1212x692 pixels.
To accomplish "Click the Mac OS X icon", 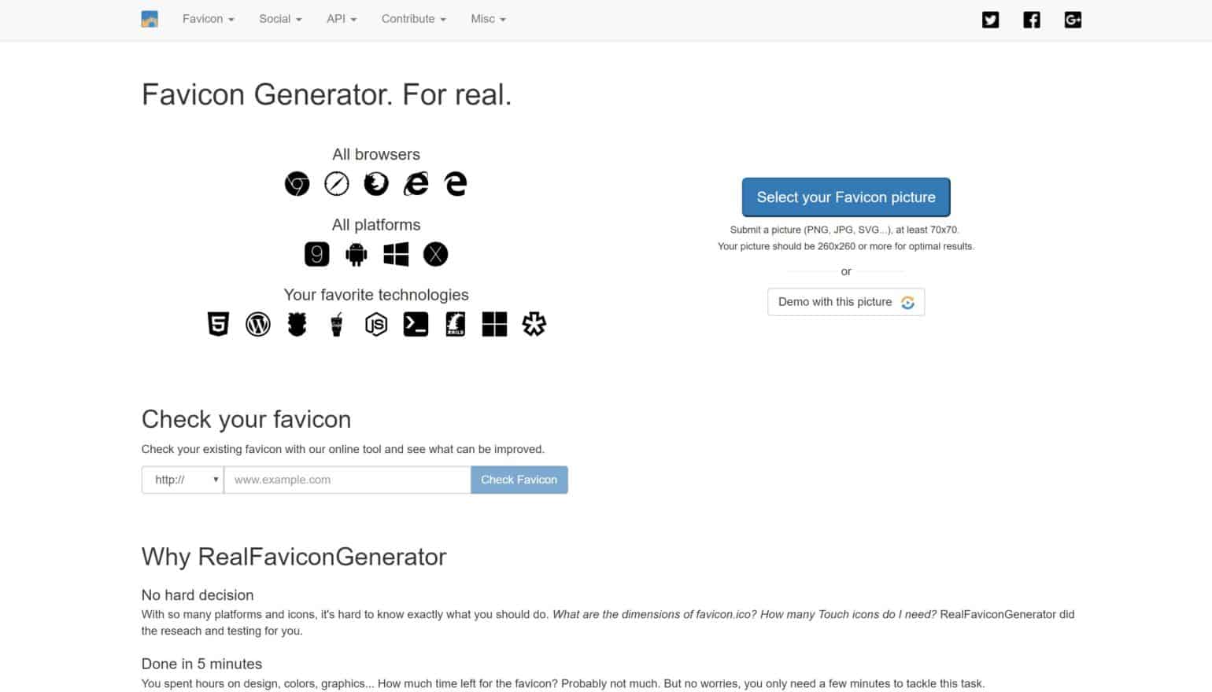I will 435,254.
